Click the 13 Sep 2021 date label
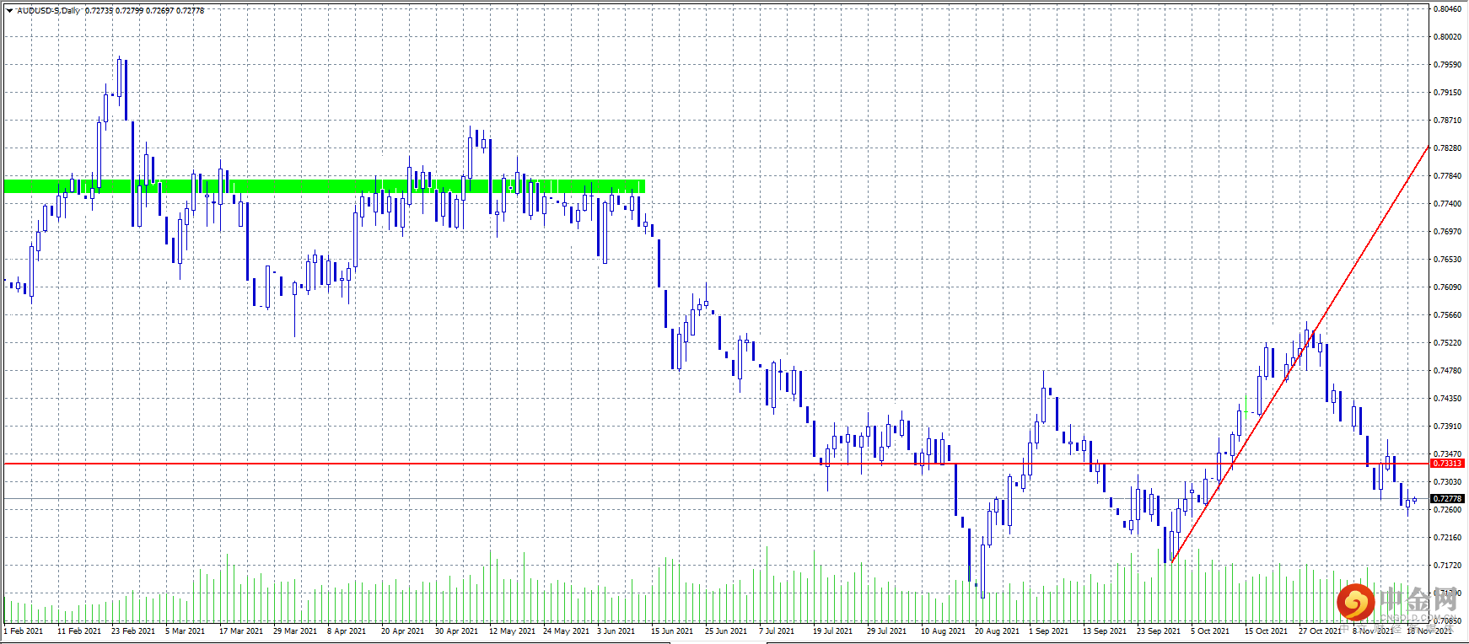1469x644 pixels. pos(1105,631)
